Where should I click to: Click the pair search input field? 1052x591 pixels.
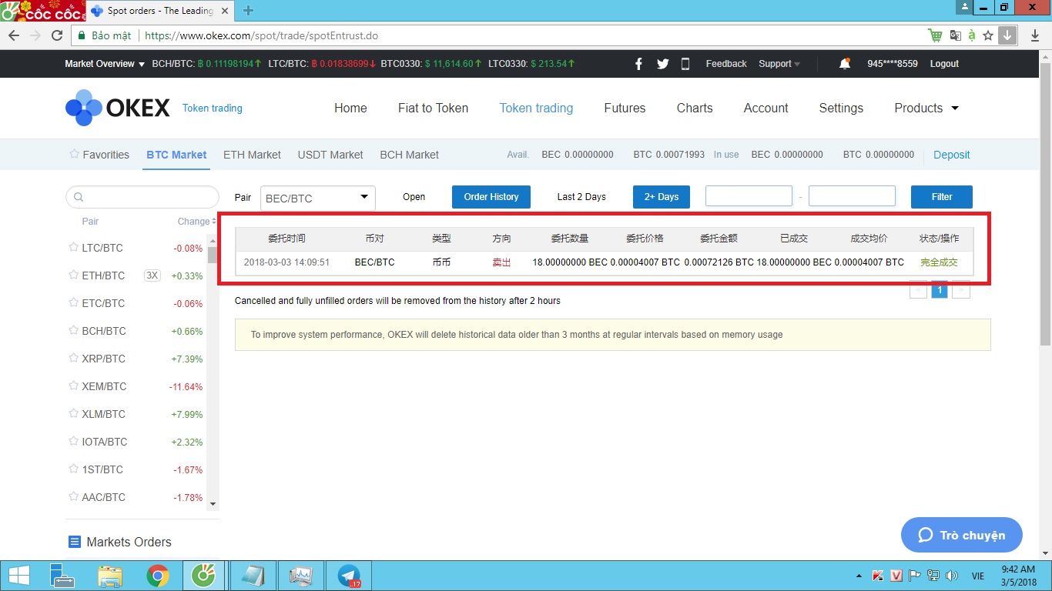tap(142, 197)
